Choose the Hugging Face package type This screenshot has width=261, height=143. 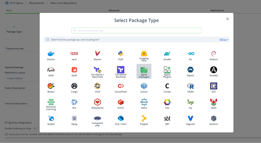(144, 56)
